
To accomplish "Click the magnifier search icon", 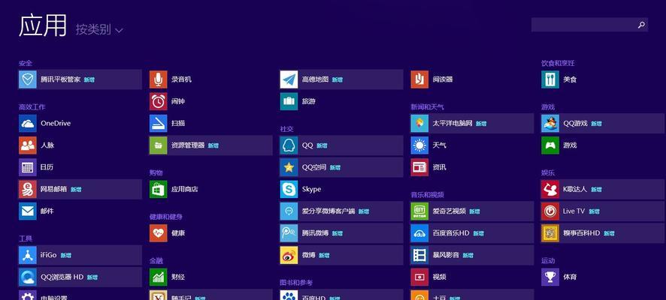I will 641,25.
